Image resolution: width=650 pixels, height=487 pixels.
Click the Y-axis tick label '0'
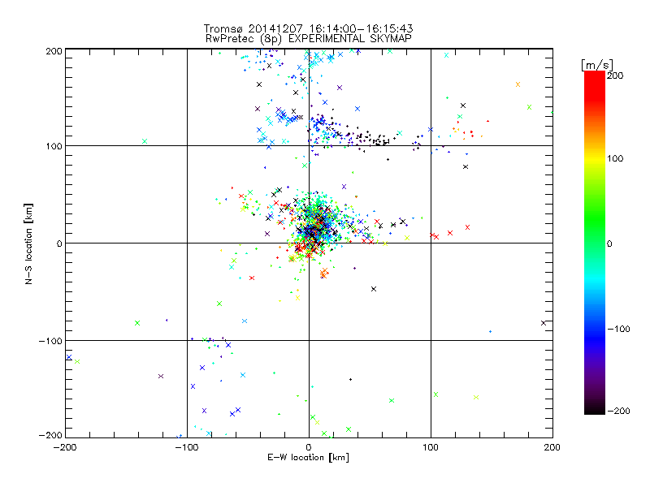click(x=59, y=243)
